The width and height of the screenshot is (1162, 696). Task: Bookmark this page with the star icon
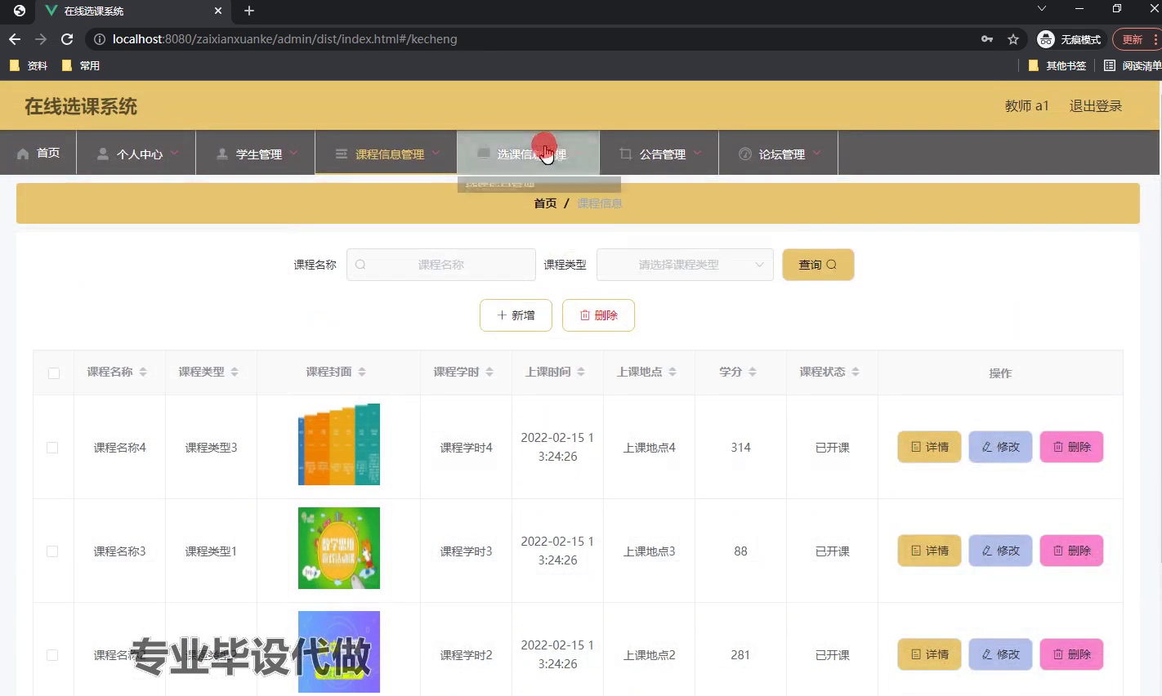coord(1013,39)
